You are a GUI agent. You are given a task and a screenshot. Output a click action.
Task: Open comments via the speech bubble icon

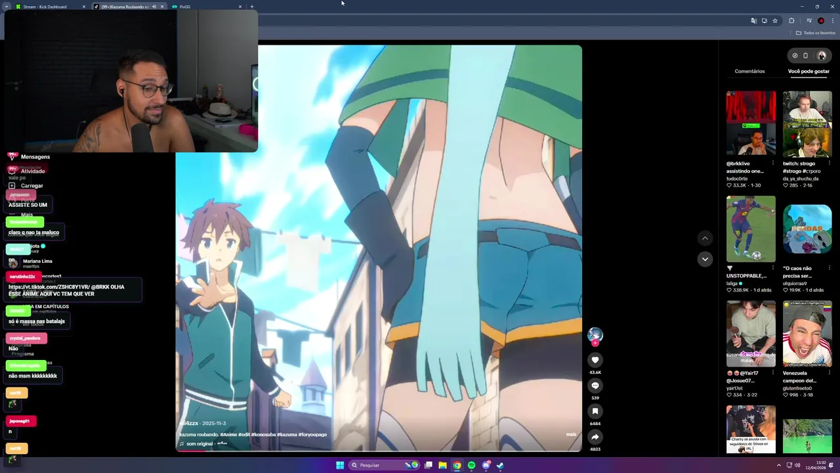click(x=595, y=386)
